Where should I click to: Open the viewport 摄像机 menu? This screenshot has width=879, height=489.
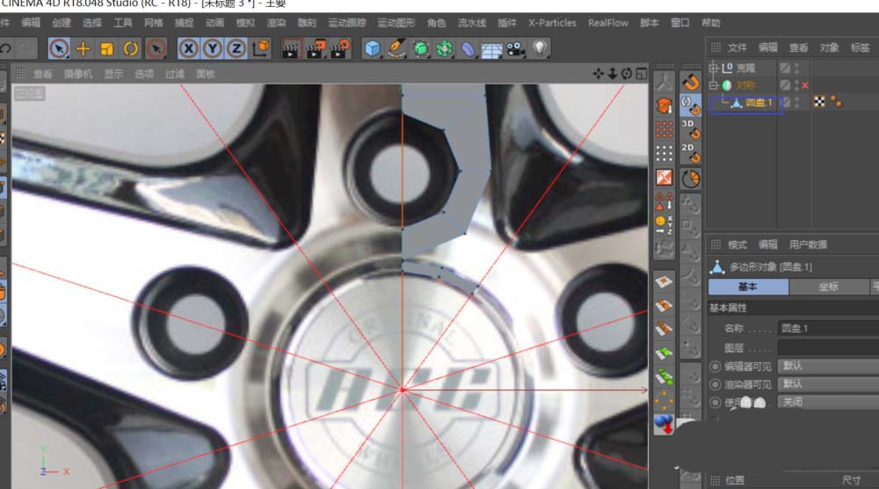pyautogui.click(x=77, y=74)
